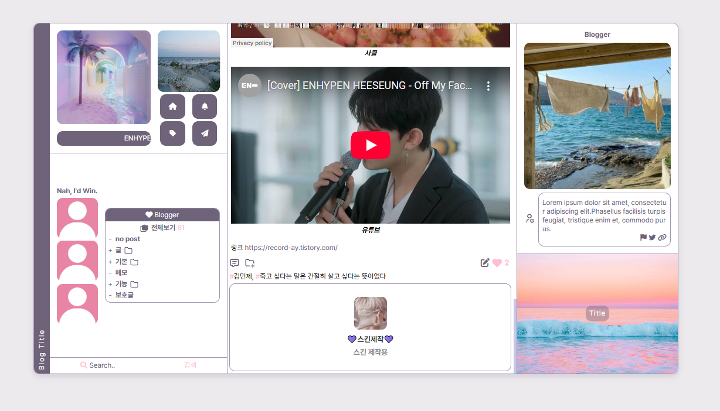This screenshot has height=411, width=720.
Task: Click the 사클 caption under top image
Action: pyautogui.click(x=371, y=53)
